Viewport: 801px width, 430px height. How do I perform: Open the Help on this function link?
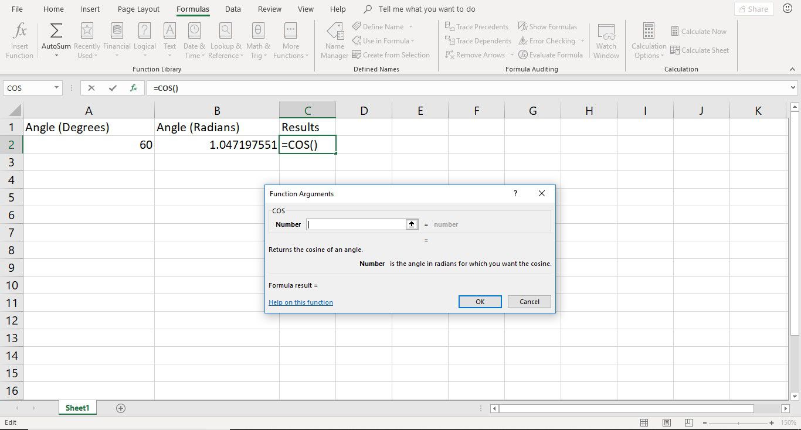click(x=301, y=302)
